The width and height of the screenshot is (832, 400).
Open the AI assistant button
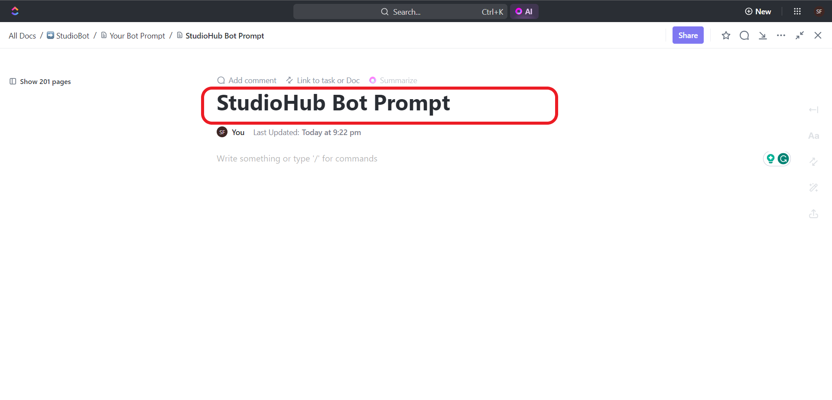[524, 12]
